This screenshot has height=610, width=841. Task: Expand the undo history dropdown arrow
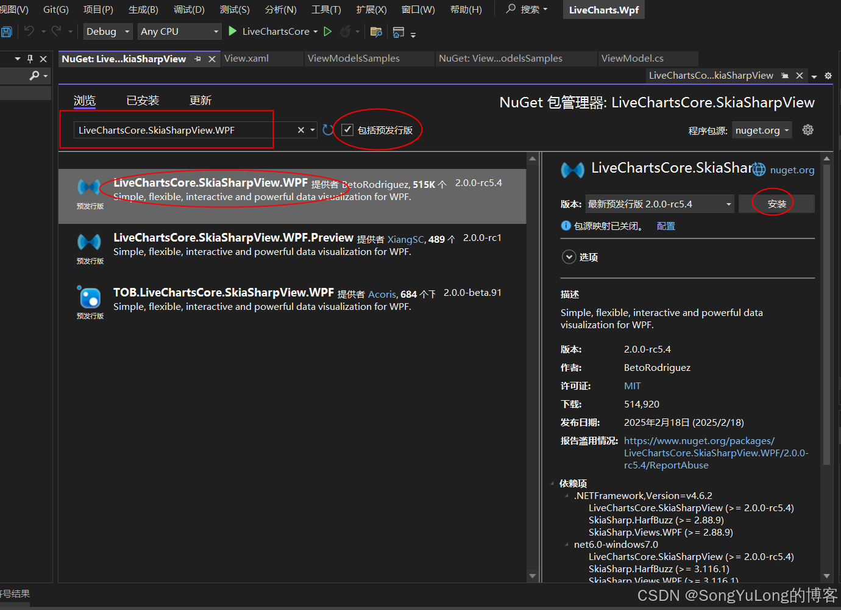(43, 32)
